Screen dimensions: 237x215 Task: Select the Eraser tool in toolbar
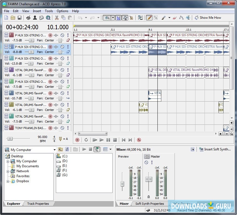point(175,18)
